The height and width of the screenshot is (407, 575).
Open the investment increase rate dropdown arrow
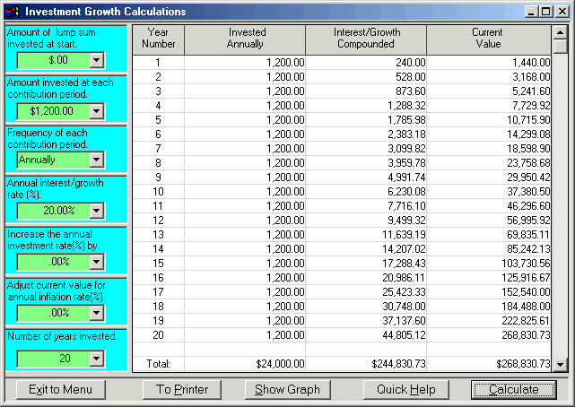pyautogui.click(x=97, y=262)
